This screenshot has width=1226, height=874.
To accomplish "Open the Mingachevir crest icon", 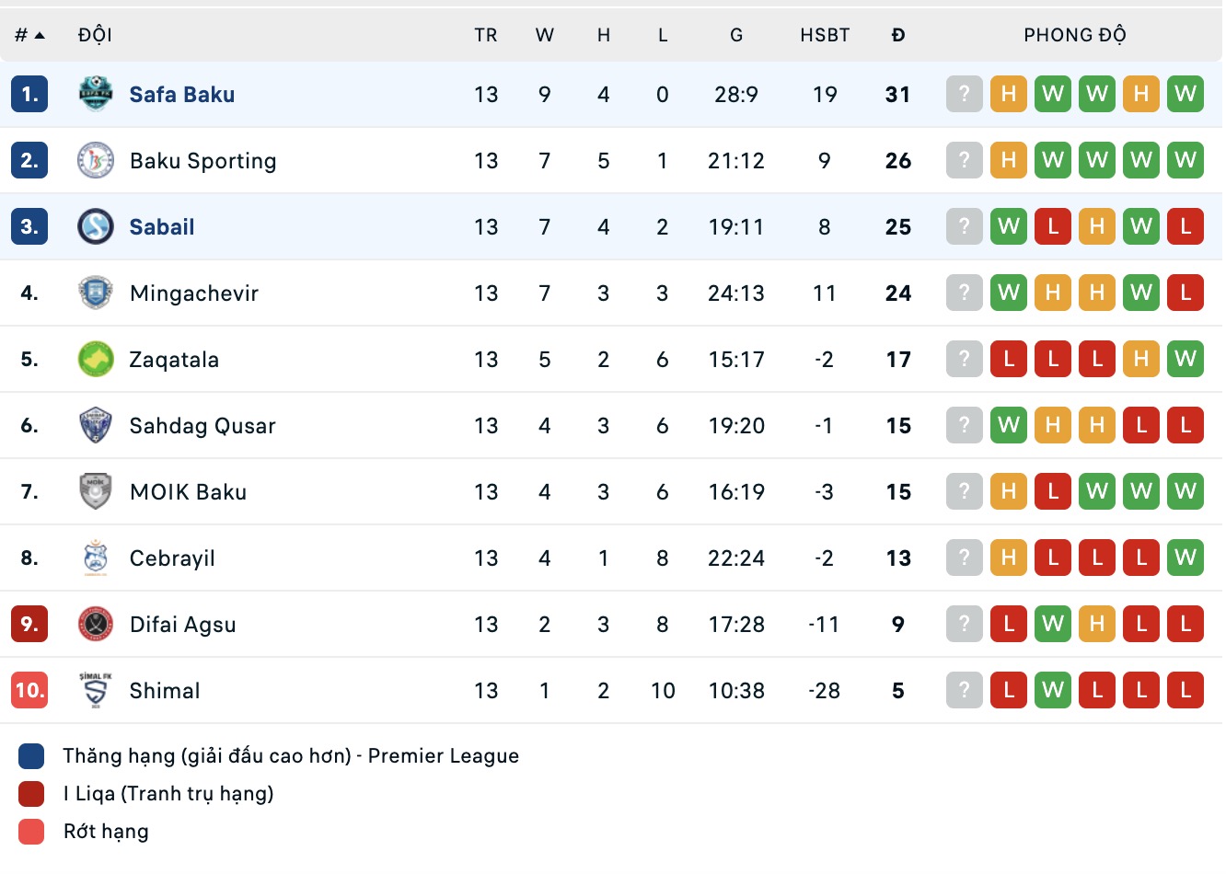I will click(95, 293).
